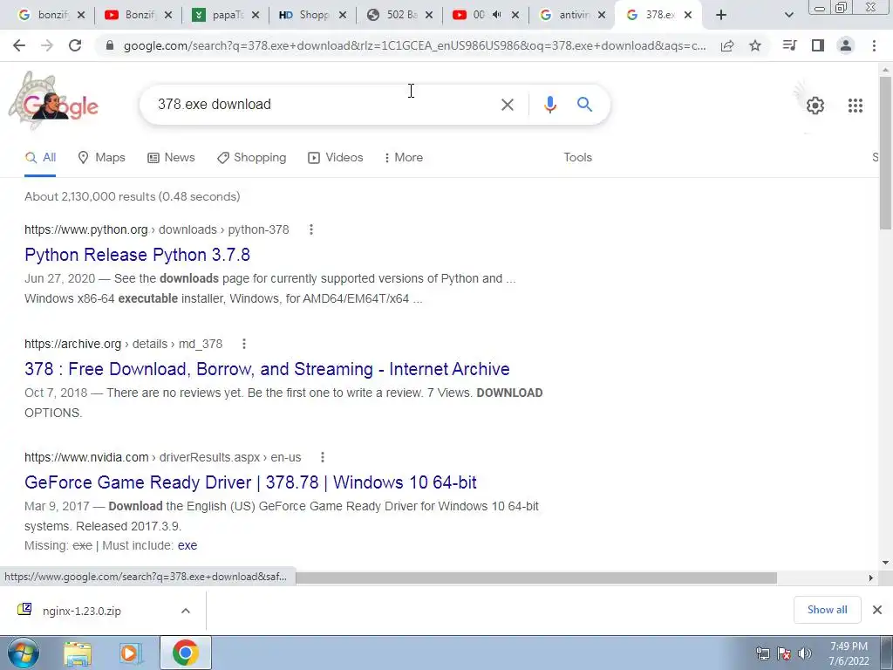Image resolution: width=893 pixels, height=670 pixels.
Task: Click the Chrome taskbar icon
Action: [186, 653]
